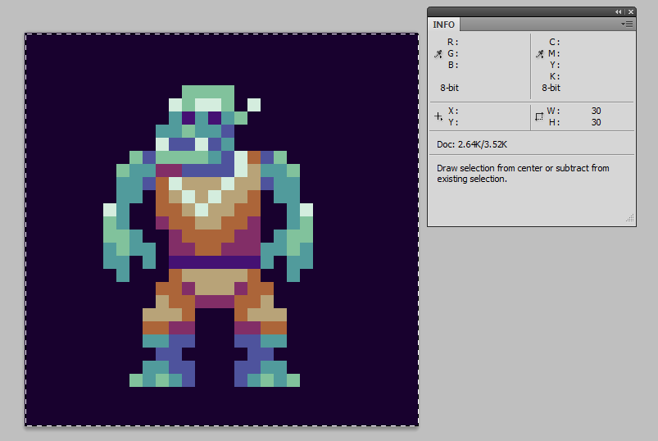
Task: Click the dark title bar of the Info panel
Action: [516, 12]
